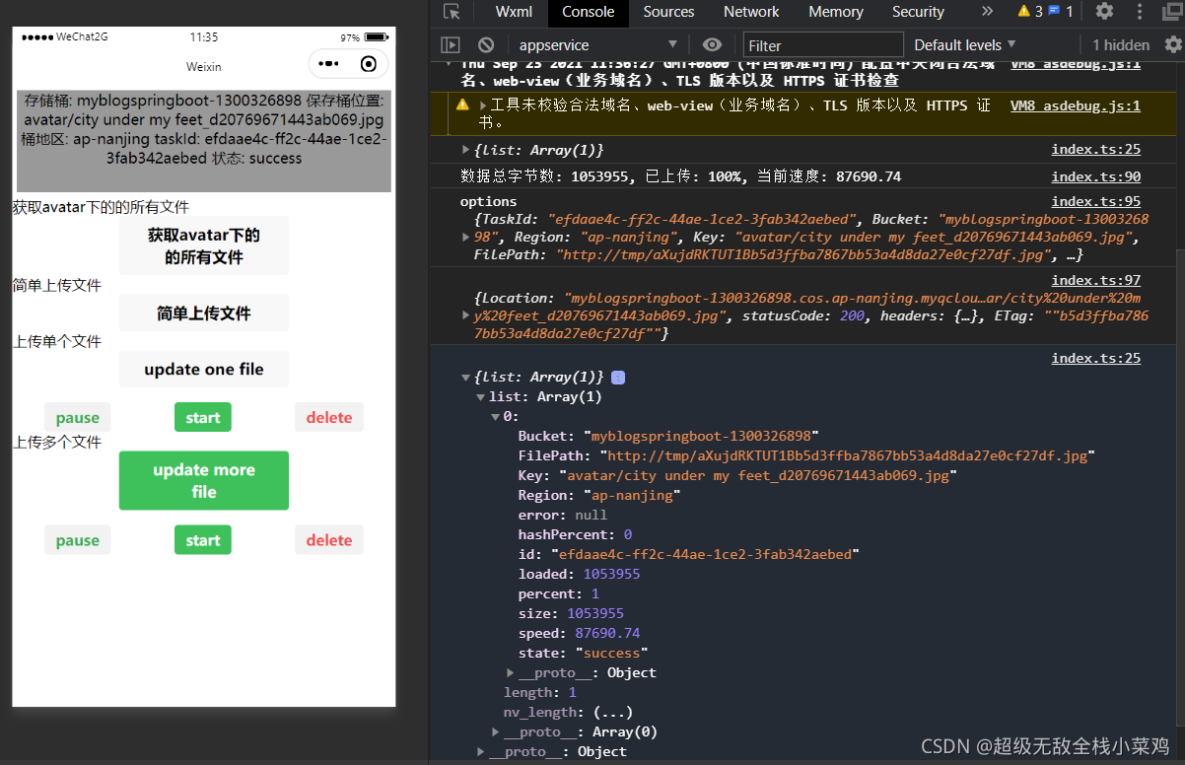Expand the options object with TaskId
The image size is (1185, 765).
(x=466, y=237)
